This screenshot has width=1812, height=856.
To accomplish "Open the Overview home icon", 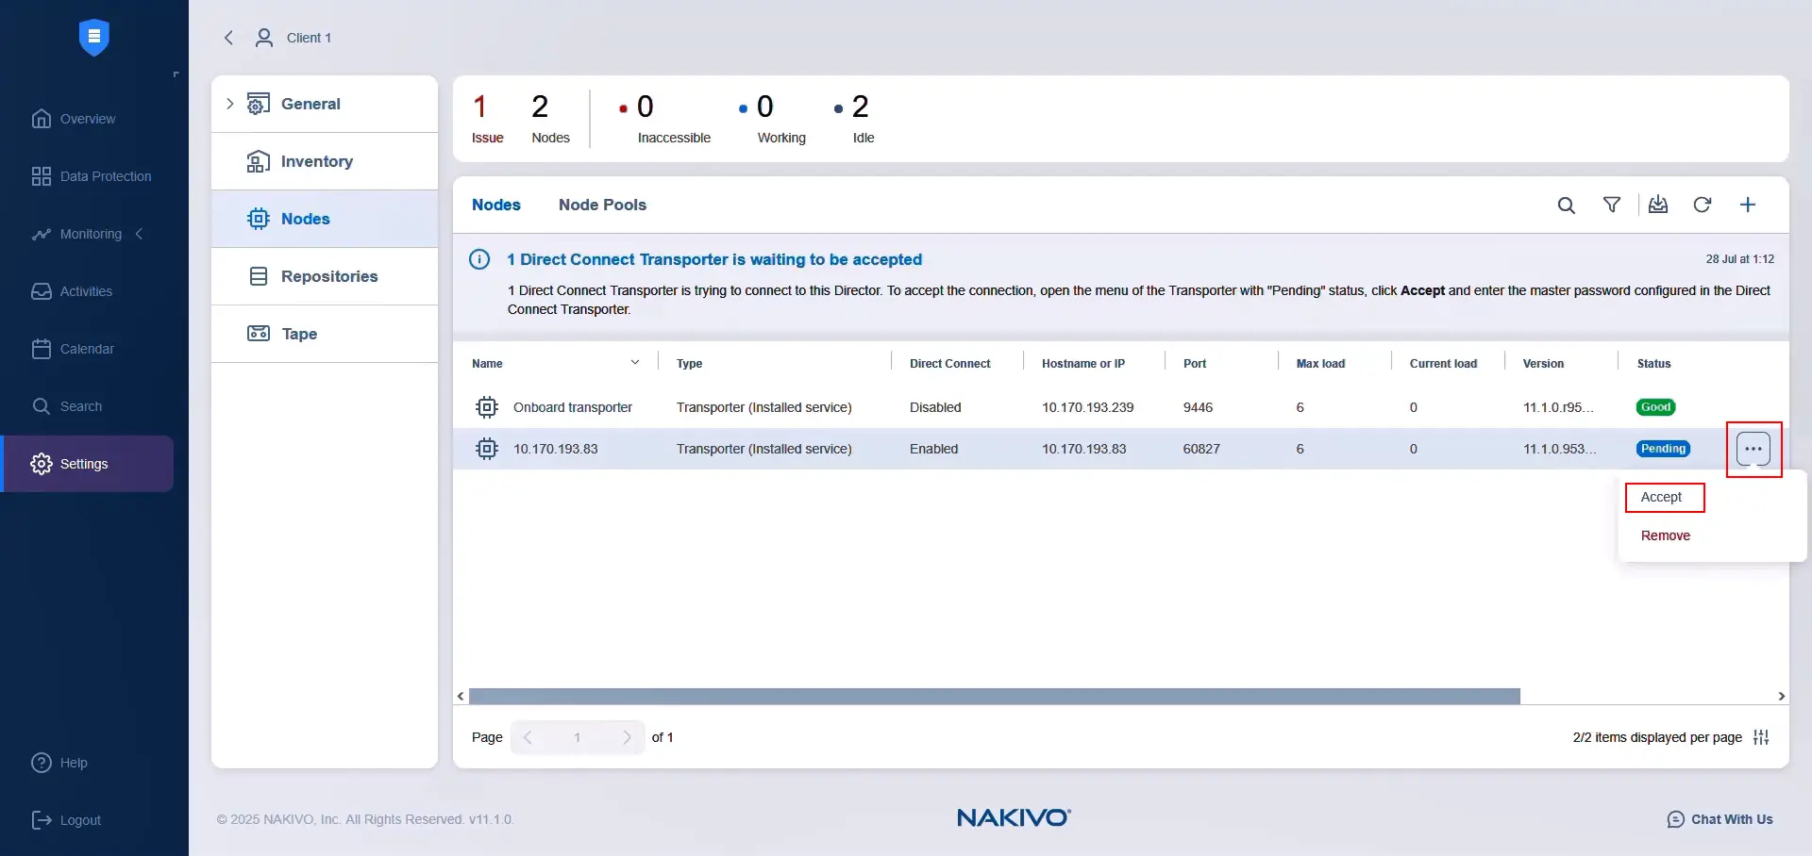I will pyautogui.click(x=42, y=119).
